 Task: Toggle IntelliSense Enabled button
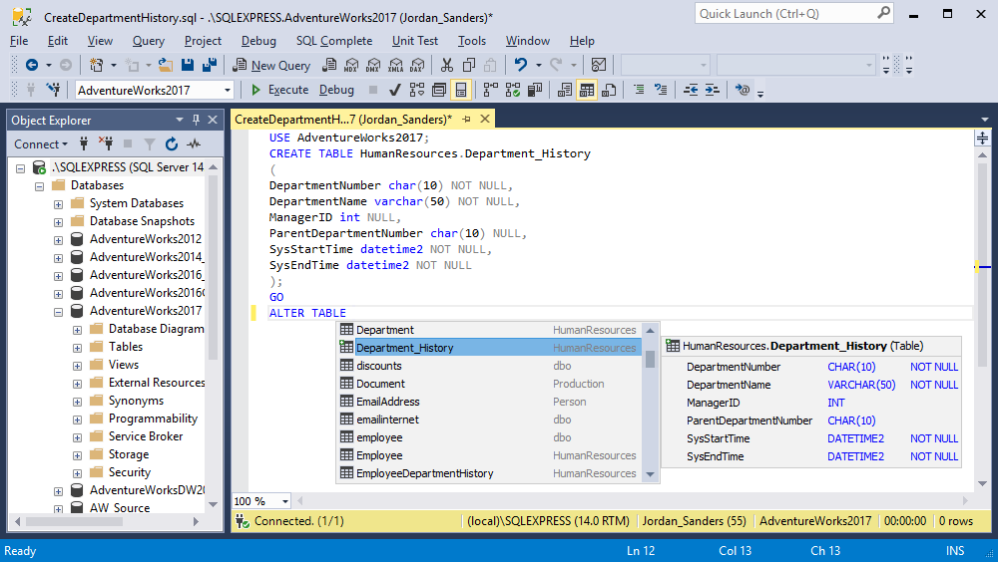coord(461,90)
